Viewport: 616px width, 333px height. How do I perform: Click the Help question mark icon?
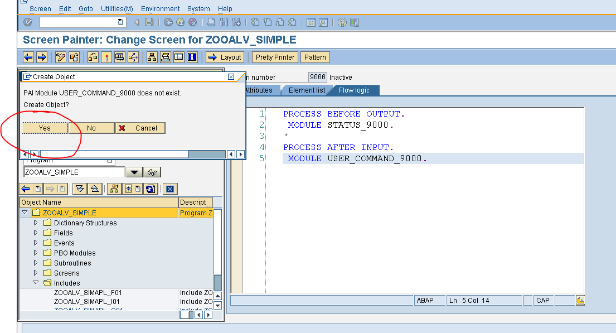click(342, 22)
